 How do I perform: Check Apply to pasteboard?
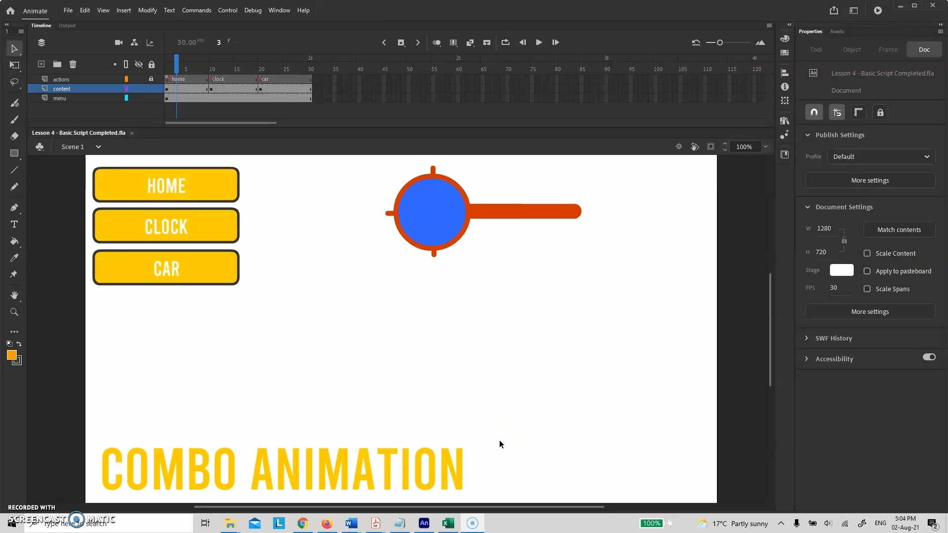(x=868, y=271)
